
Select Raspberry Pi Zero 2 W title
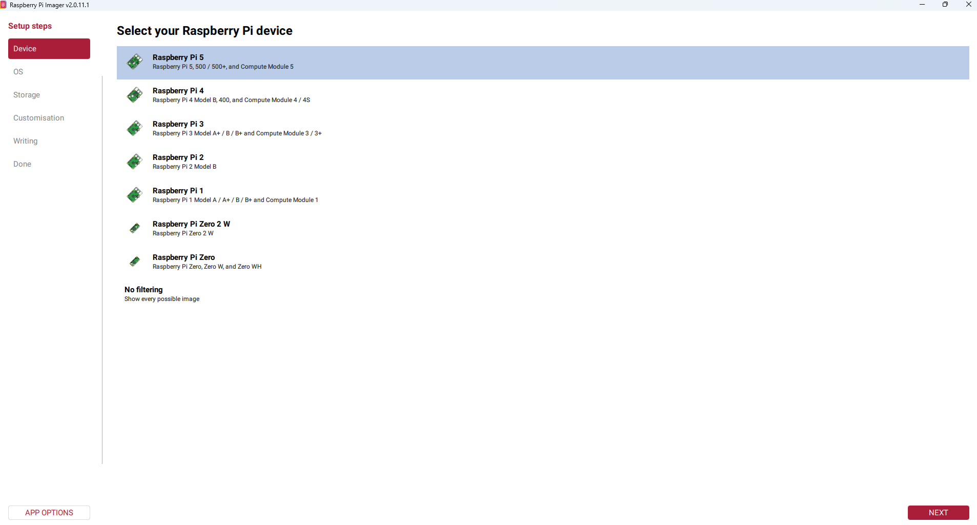pyautogui.click(x=191, y=224)
